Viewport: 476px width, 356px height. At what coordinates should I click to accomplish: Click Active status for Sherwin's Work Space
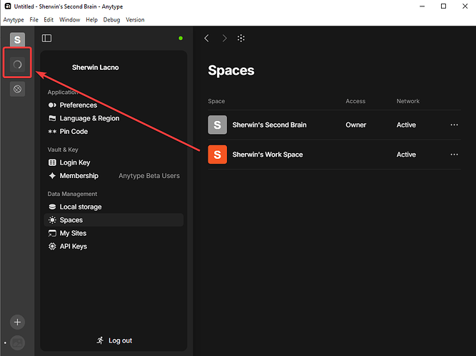click(x=406, y=155)
